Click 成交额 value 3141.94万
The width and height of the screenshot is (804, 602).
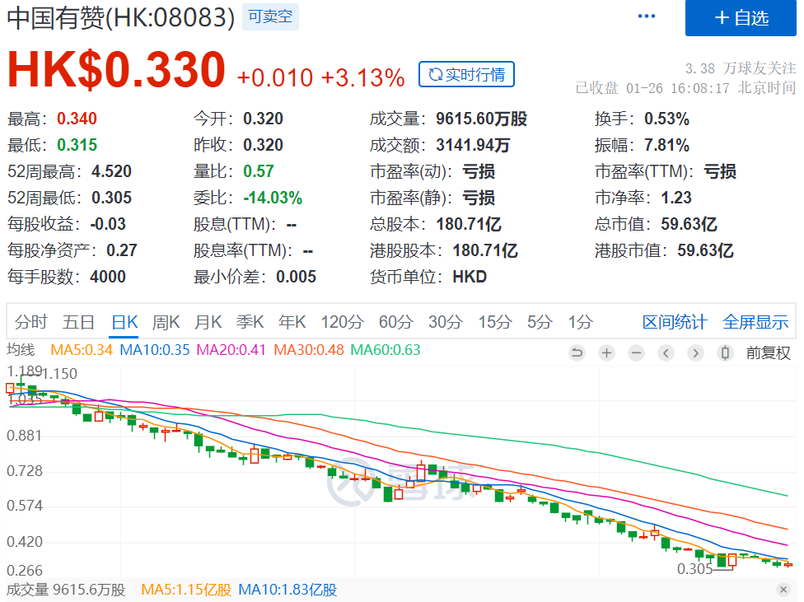coord(473,145)
